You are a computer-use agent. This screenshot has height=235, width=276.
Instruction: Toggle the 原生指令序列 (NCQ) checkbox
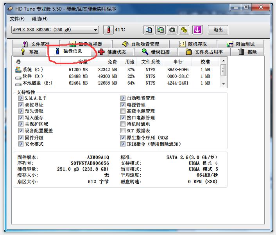[x=123, y=137]
